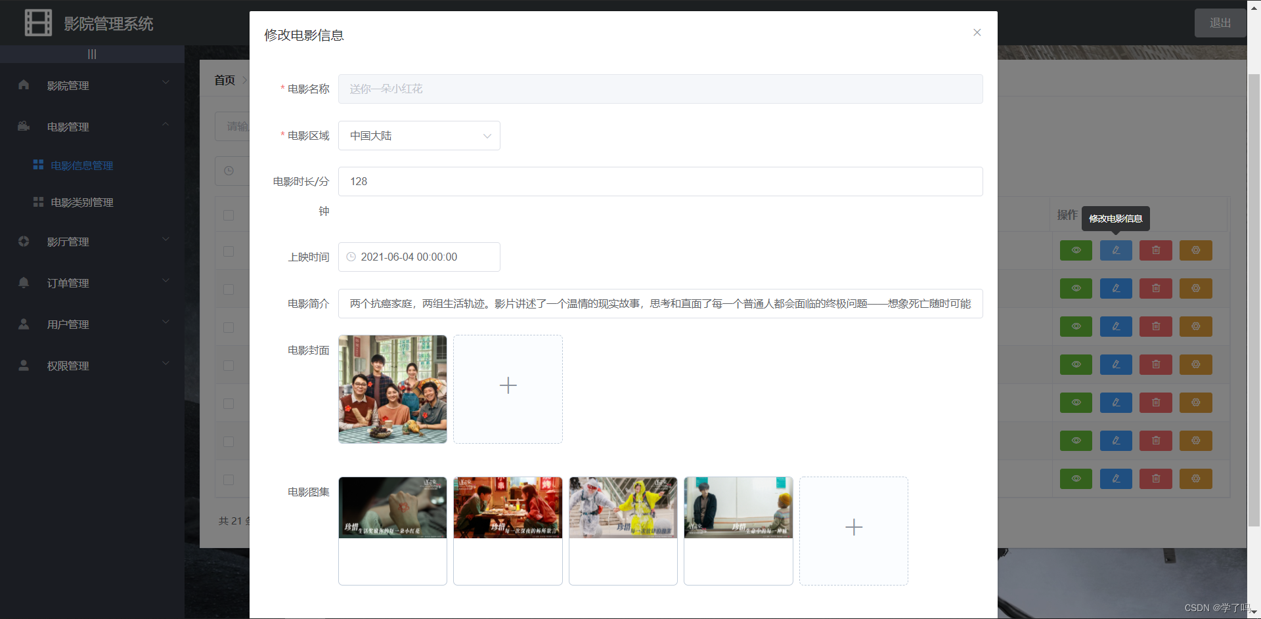1261x619 pixels.
Task: Click the first row red delete icon
Action: 1156,250
